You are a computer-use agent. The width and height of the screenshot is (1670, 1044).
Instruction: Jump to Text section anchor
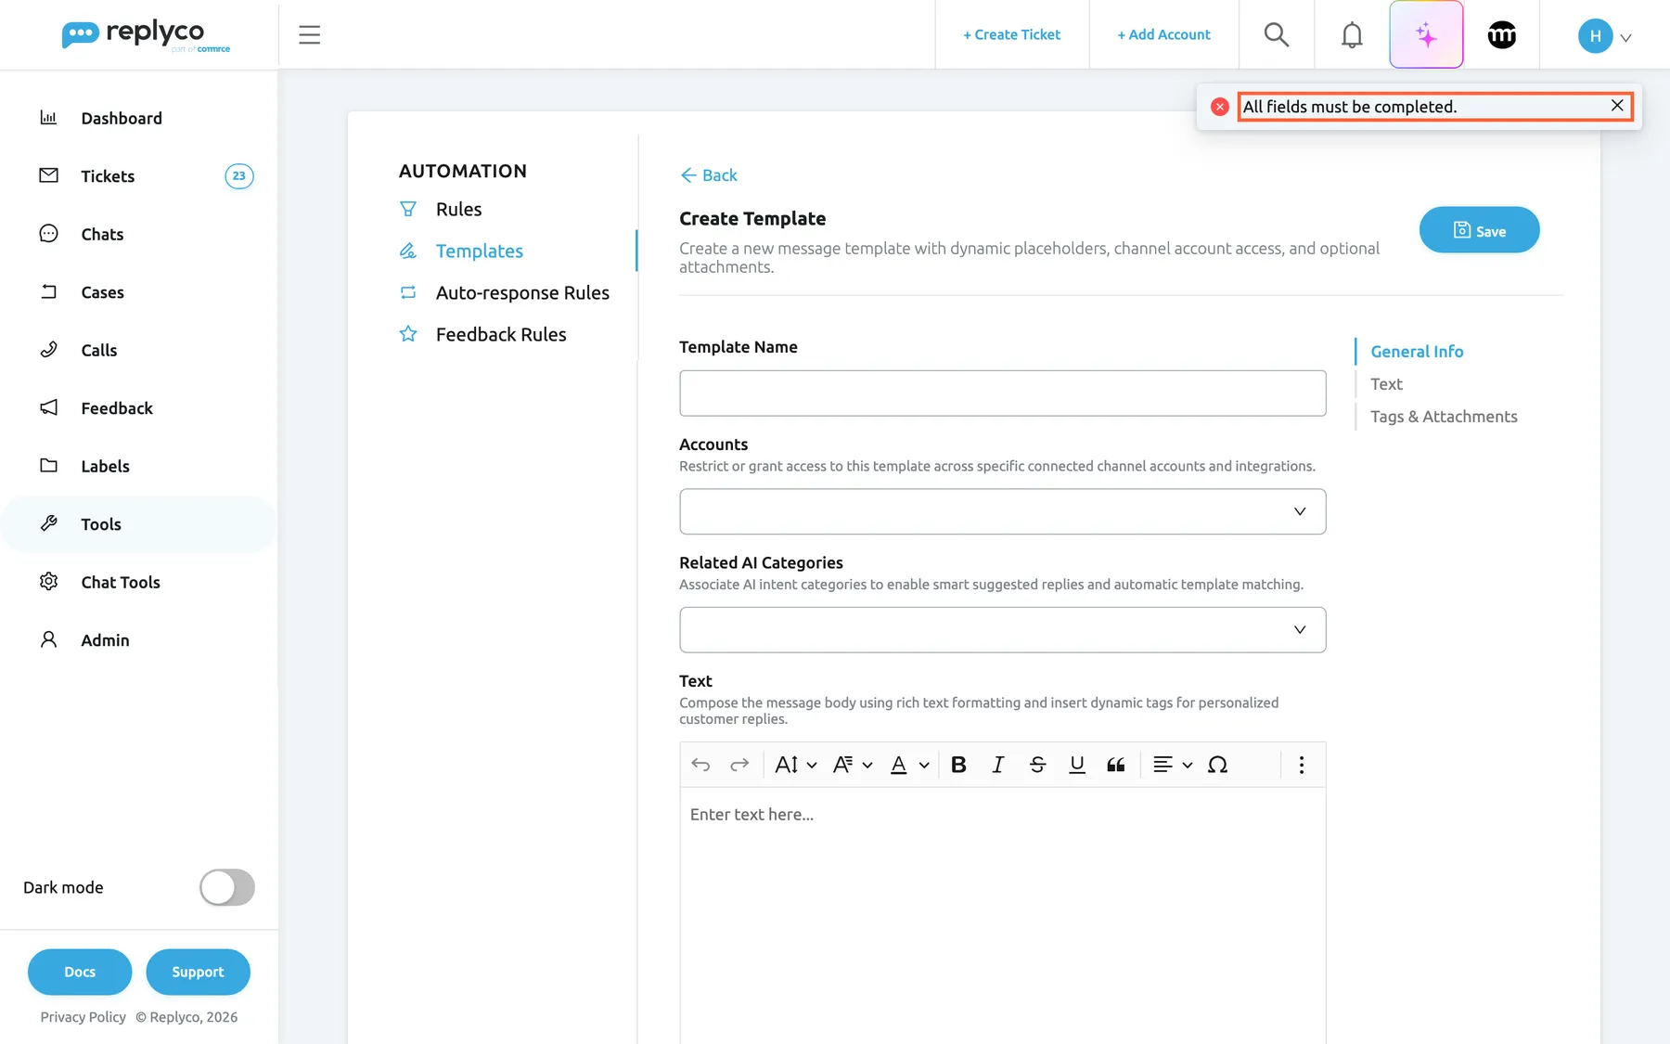pyautogui.click(x=1386, y=384)
